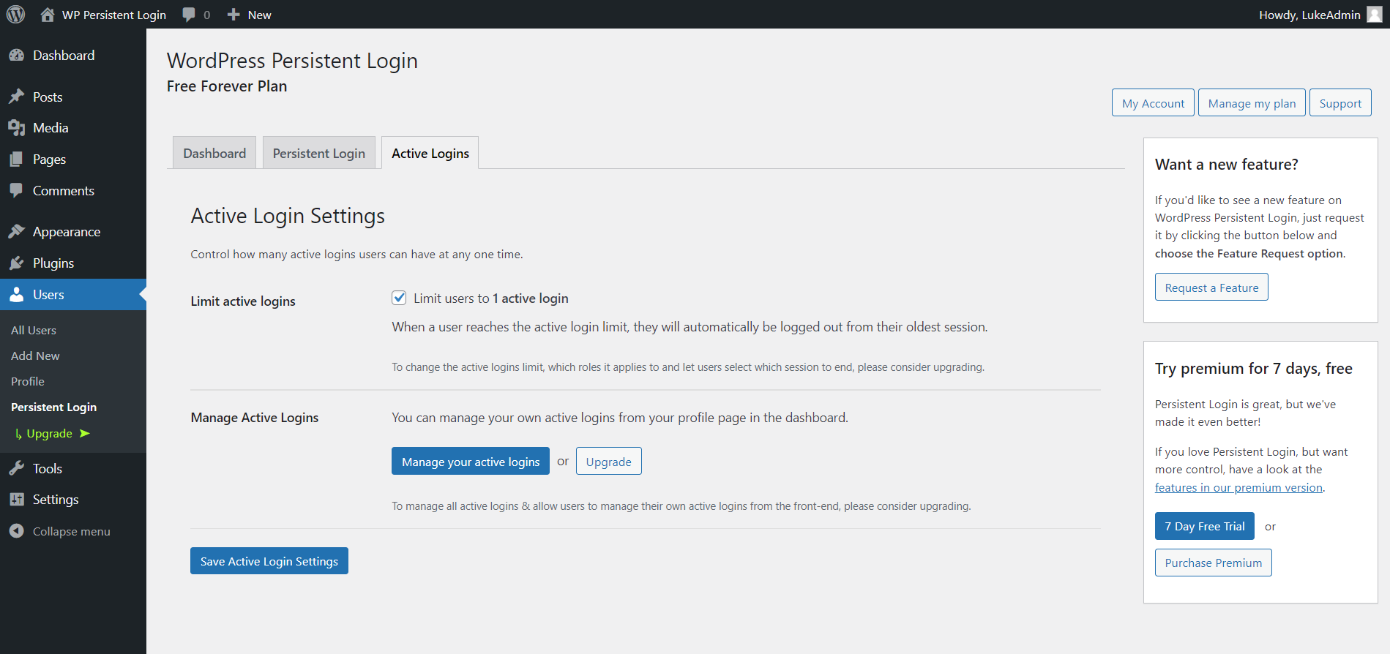This screenshot has width=1390, height=654.
Task: Click the Dashboard gauge icon in sidebar
Action: [16, 56]
